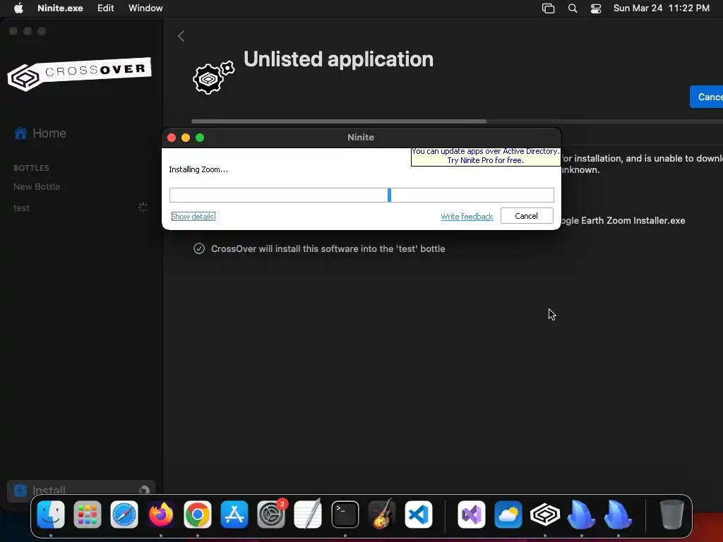Launch Safari from the dock
Viewport: 723px width, 542px height.
pos(124,514)
